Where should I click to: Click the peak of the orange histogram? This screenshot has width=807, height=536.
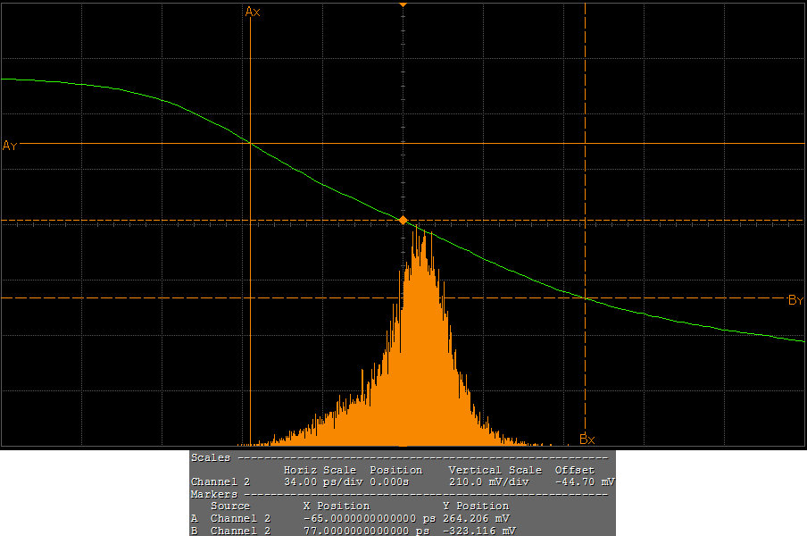point(416,229)
